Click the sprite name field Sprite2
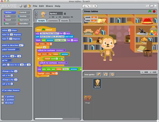159x122 pixels. tap(56, 13)
